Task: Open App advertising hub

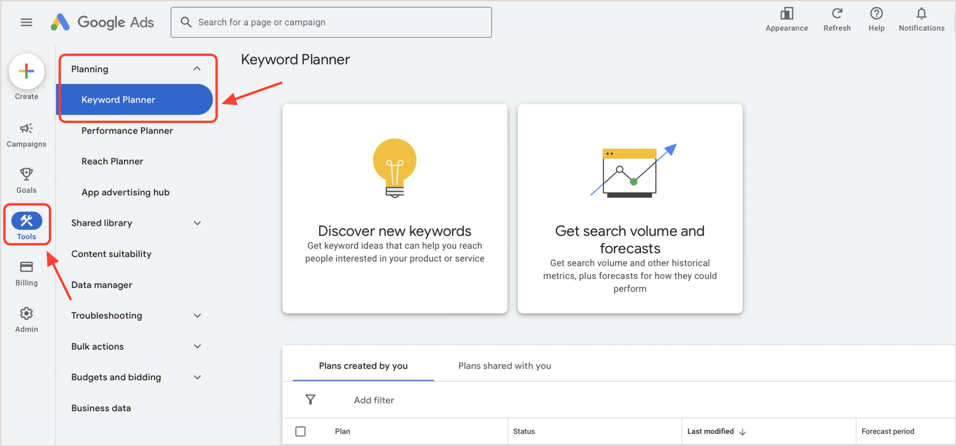Action: (125, 192)
